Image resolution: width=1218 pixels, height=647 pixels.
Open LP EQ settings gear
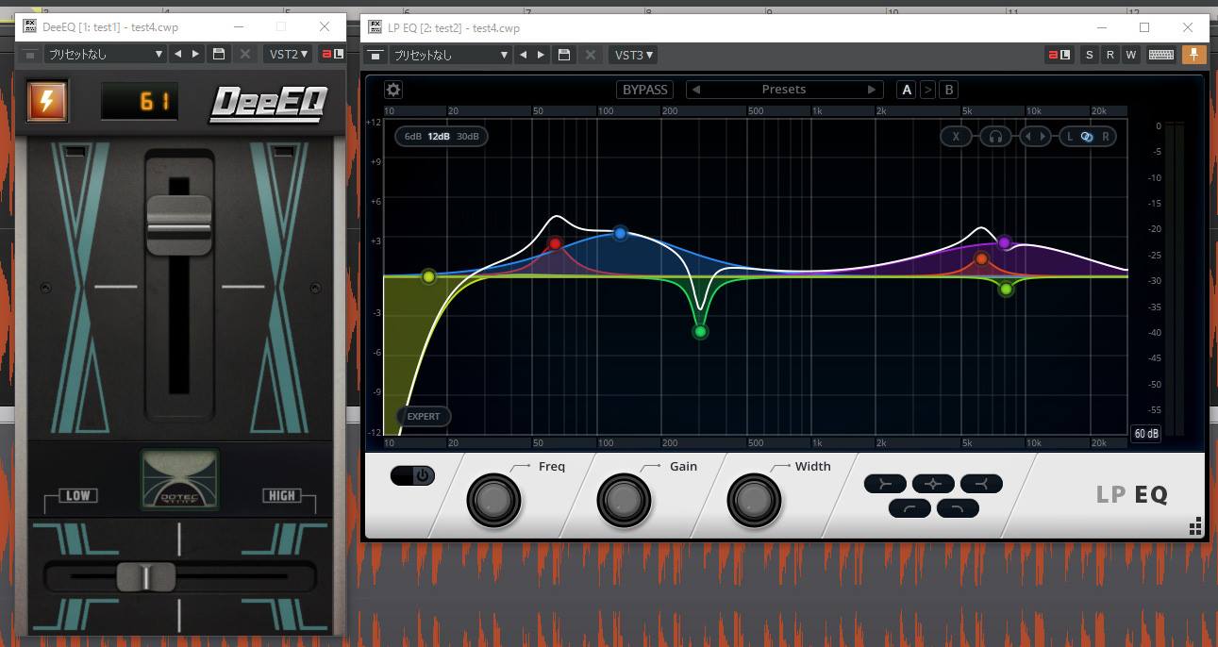tap(393, 90)
